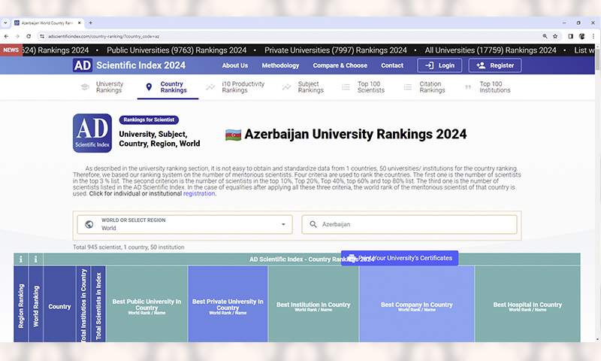Click the globe icon in the region selector
601x361 pixels.
click(89, 224)
